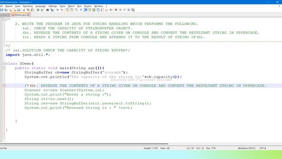The height and width of the screenshot is (159, 282).
Task: Collapse the top comment block fold marker
Action: tap(4, 19)
